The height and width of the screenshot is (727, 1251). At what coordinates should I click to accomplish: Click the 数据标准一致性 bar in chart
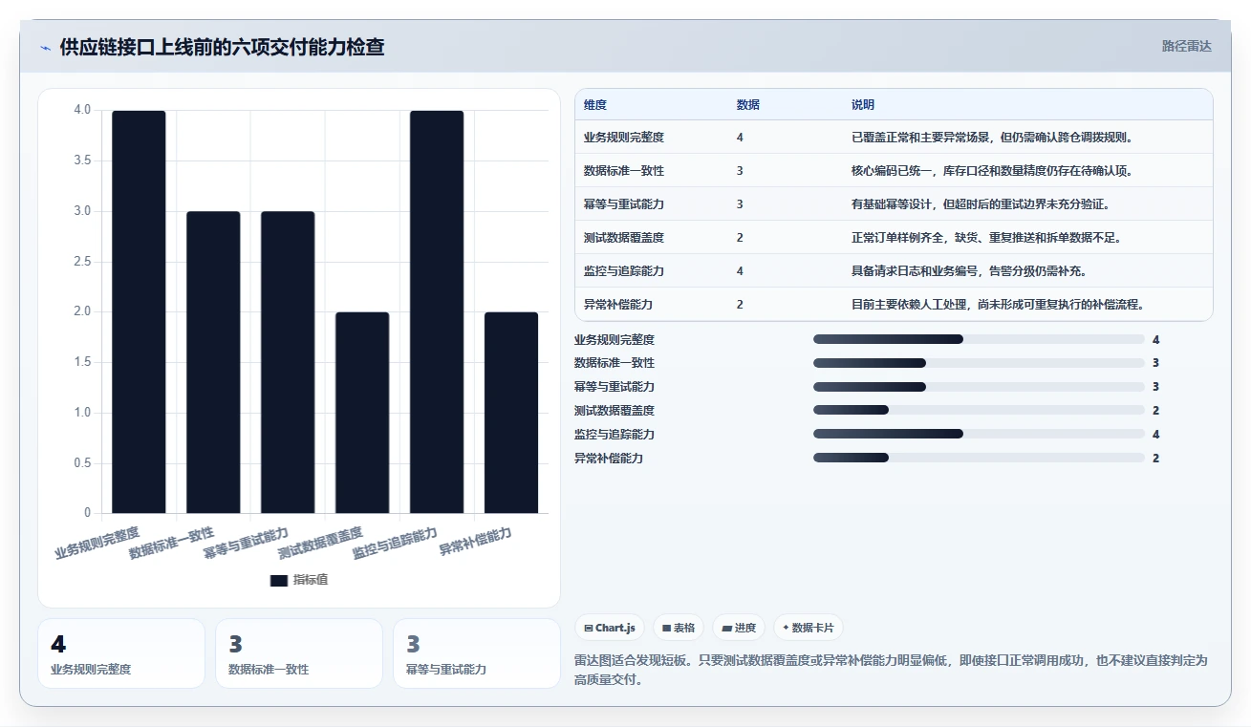[x=213, y=362]
